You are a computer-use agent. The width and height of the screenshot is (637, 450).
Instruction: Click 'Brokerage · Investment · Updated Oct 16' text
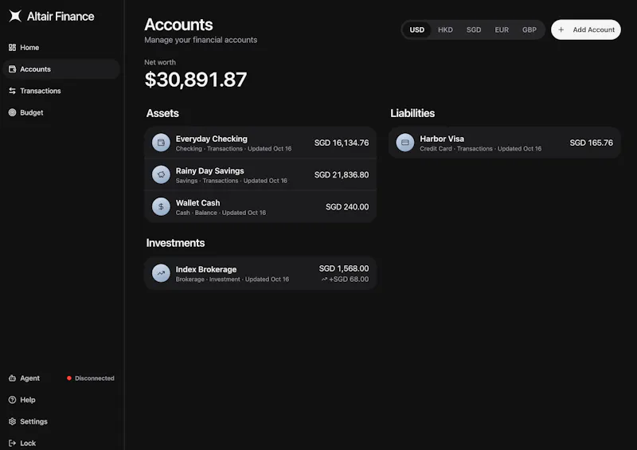(x=233, y=280)
